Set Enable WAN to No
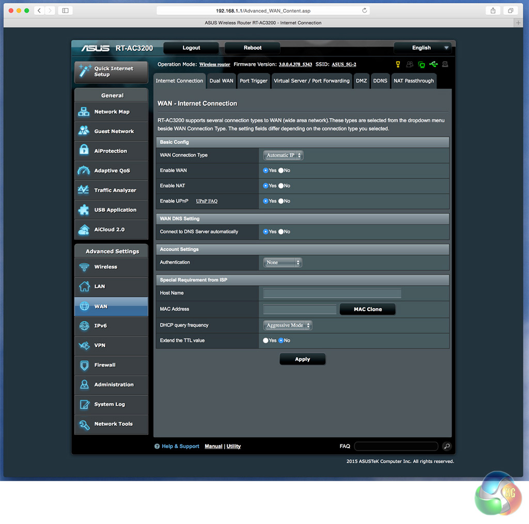 pos(281,171)
